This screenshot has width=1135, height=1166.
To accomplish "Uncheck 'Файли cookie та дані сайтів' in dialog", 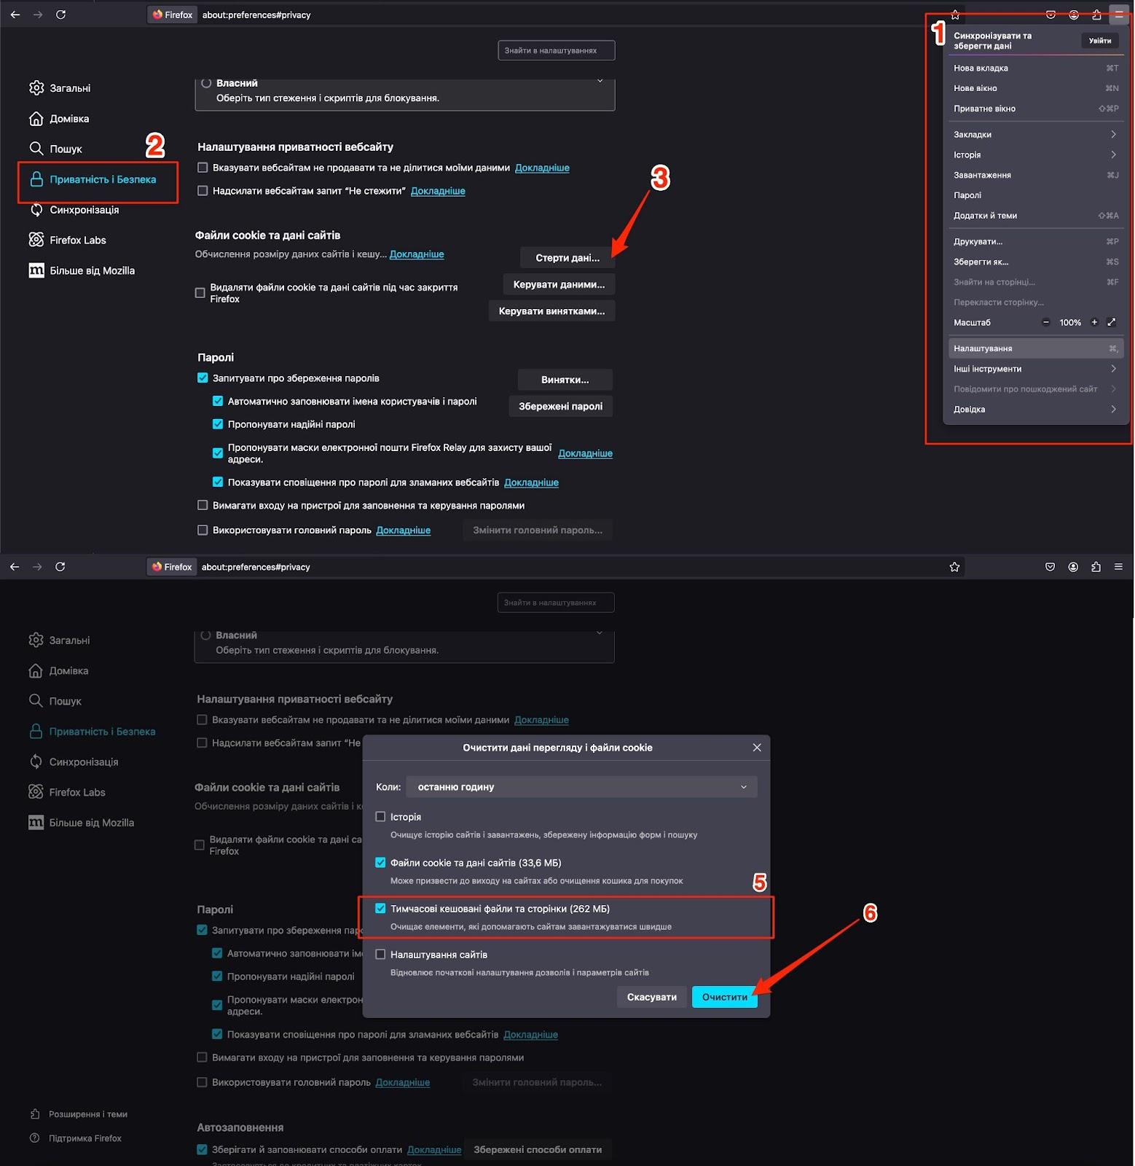I will pos(380,863).
